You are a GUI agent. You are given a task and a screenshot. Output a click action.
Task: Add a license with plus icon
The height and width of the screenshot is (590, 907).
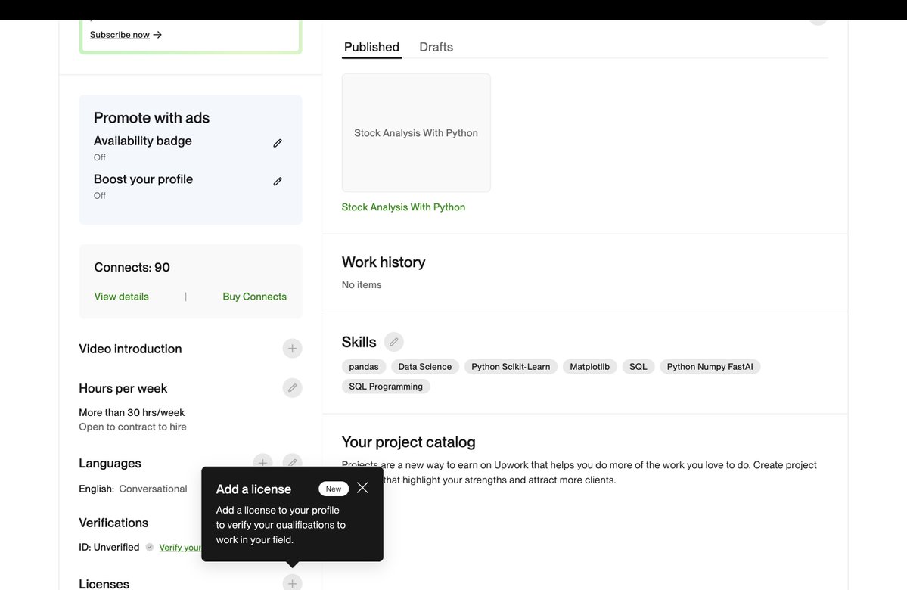(292, 582)
